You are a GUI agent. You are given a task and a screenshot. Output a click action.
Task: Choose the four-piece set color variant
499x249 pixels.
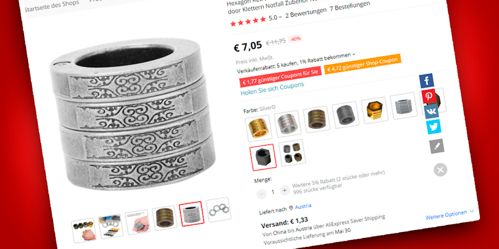(x=292, y=153)
